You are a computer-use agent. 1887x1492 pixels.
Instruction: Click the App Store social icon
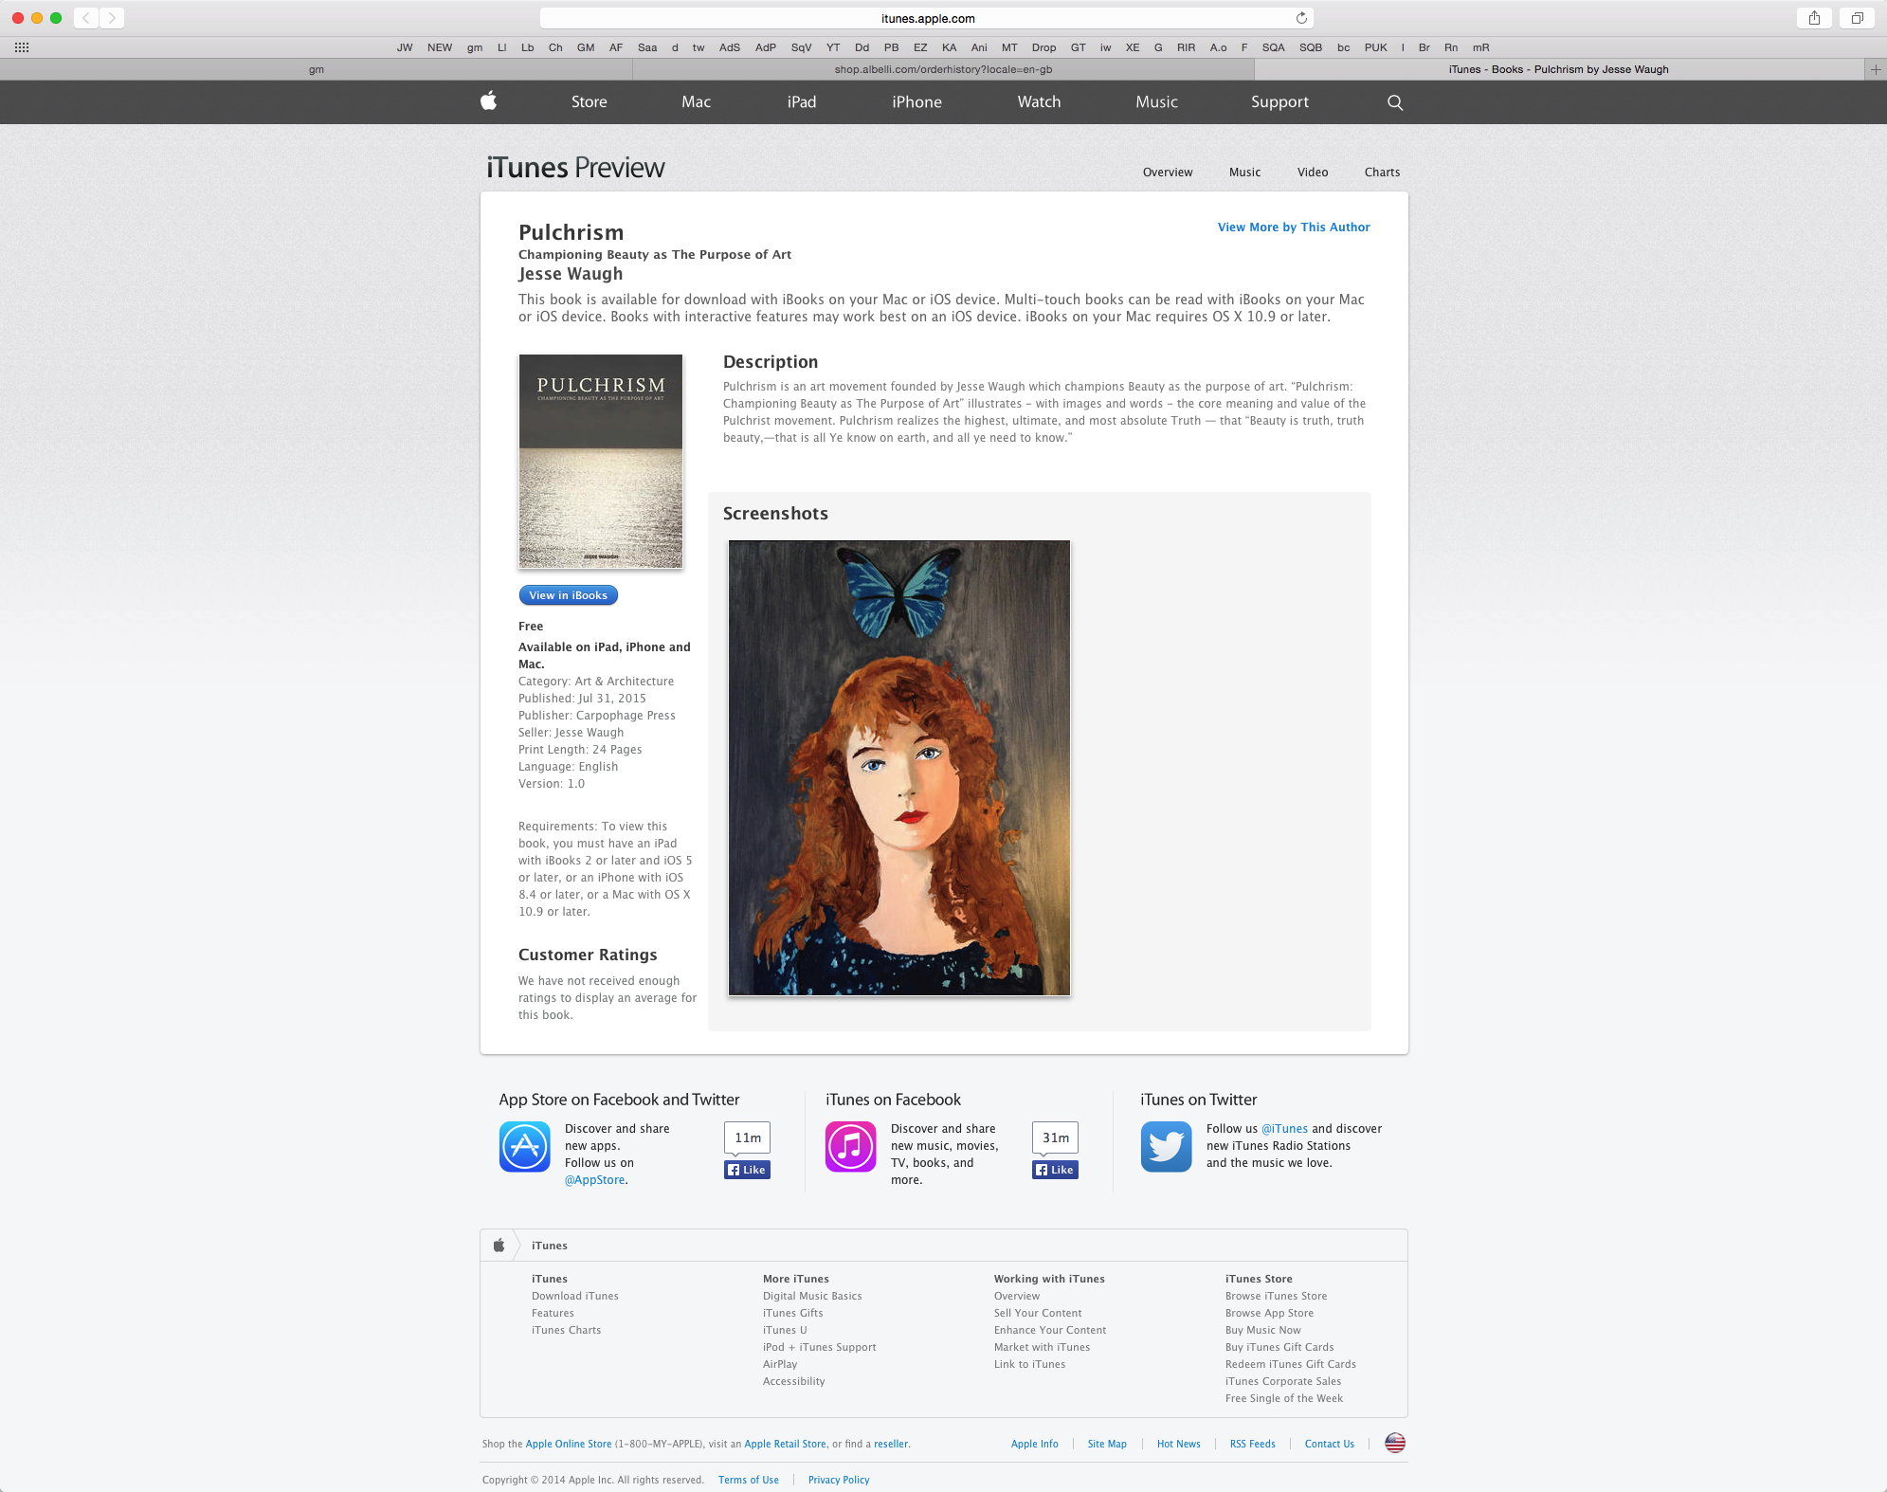pos(525,1147)
